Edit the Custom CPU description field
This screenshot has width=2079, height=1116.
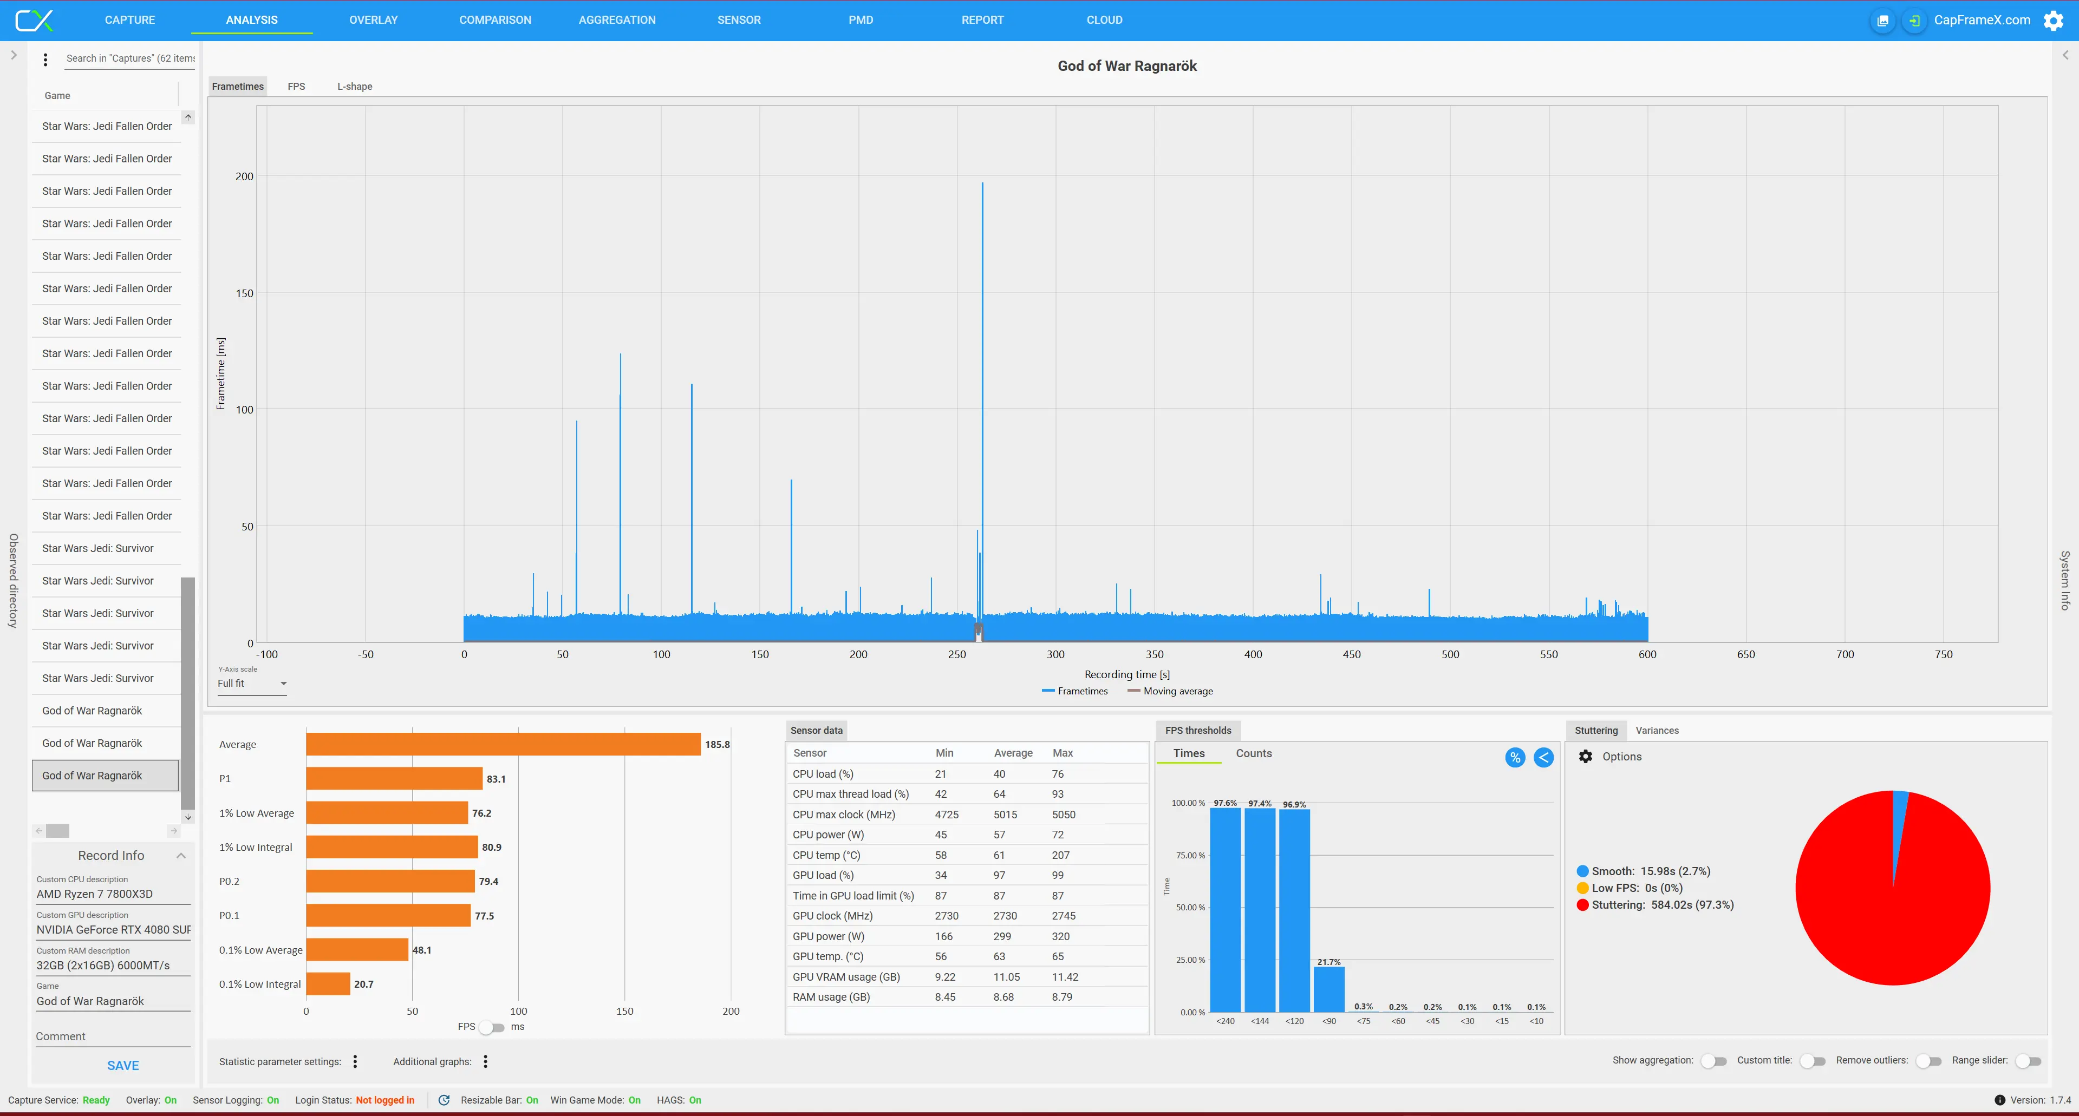113,894
